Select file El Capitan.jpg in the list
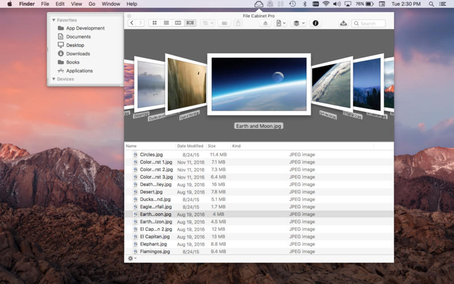 point(259,236)
